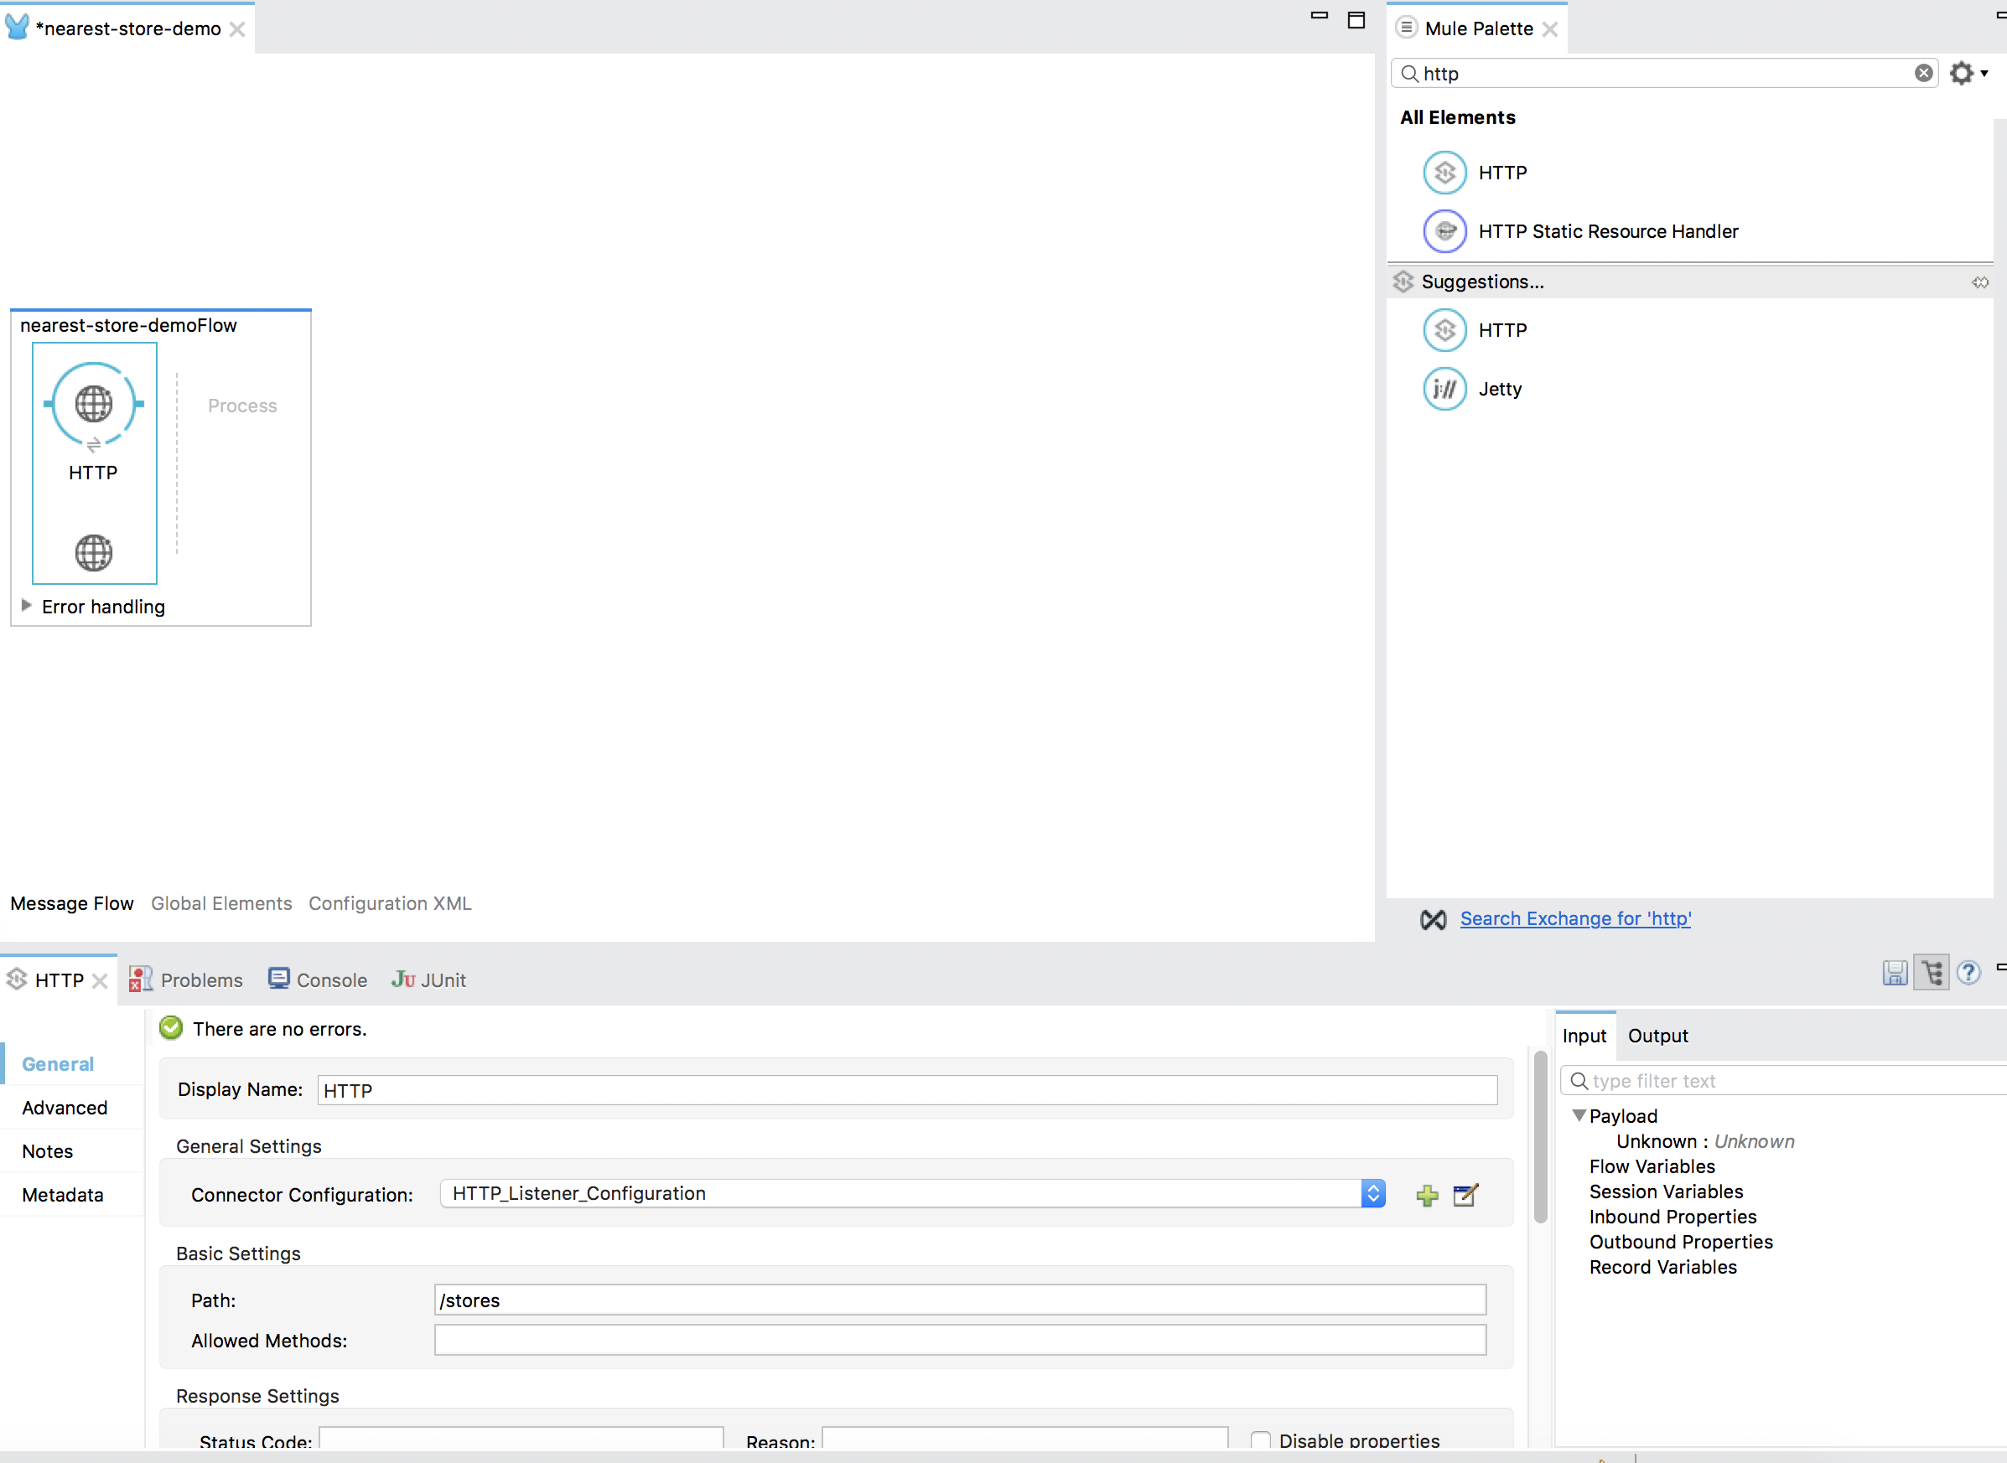Image resolution: width=2007 pixels, height=1463 pixels.
Task: Click Search Exchange for 'http' link
Action: click(1574, 918)
